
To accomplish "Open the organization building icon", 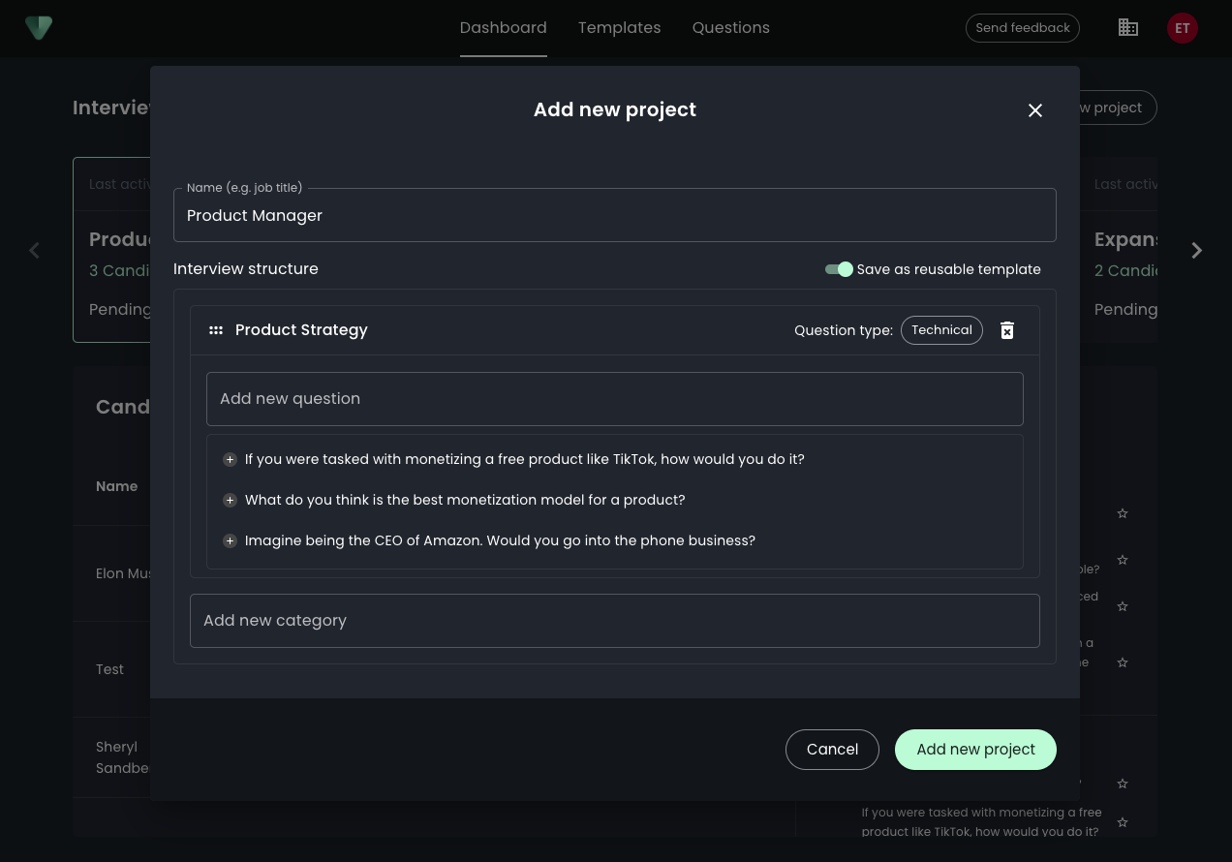I will pos(1127,28).
